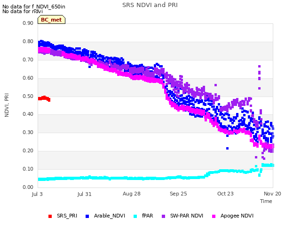Click the magenta Apogee NDVI legend swatch
The height and width of the screenshot is (225, 301).
[x=214, y=216]
